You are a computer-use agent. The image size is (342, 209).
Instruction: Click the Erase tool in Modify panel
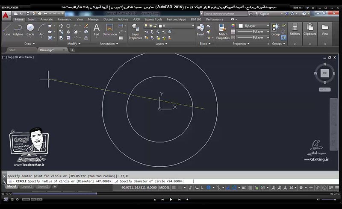[86, 26]
